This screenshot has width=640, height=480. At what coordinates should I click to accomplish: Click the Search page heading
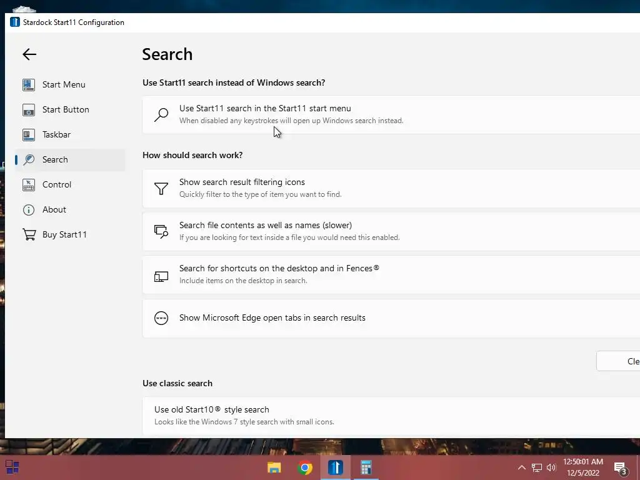point(167,54)
